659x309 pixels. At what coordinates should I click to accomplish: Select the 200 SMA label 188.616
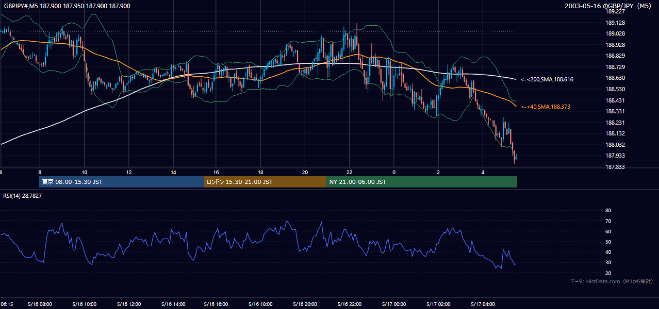[547, 80]
